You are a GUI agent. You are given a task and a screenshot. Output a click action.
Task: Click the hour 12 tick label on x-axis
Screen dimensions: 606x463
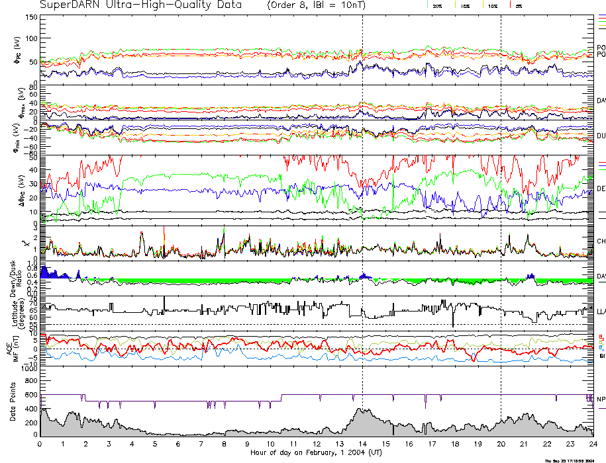(317, 445)
